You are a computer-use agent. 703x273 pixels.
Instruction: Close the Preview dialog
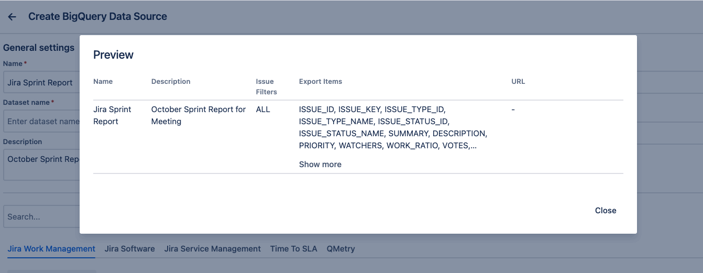[605, 211]
